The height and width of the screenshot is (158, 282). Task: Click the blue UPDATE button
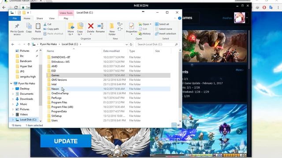click(66, 141)
